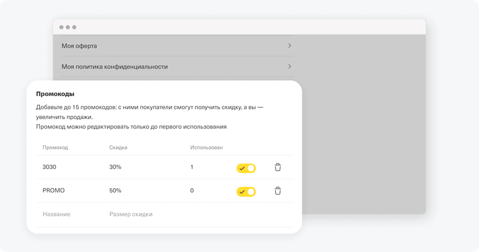Viewport: 479px width, 252px height.
Task: Click the Промокод column header
Action: (55, 147)
